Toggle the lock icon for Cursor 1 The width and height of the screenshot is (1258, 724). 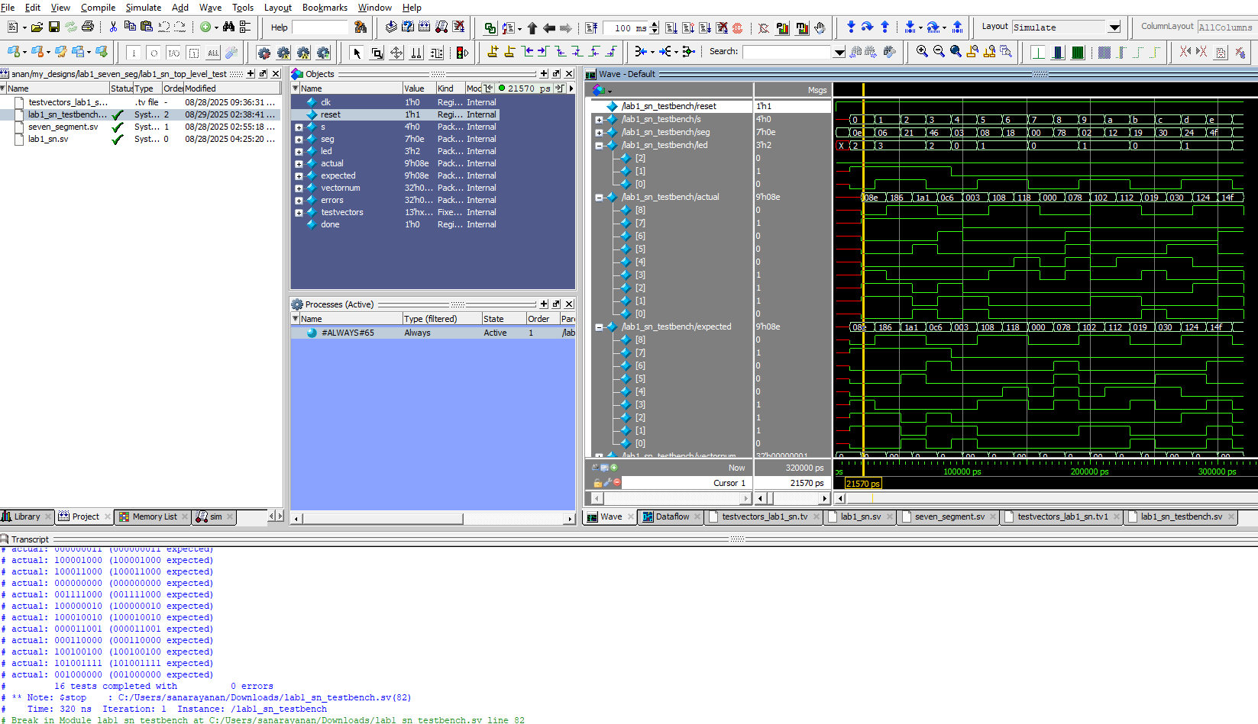pos(597,483)
